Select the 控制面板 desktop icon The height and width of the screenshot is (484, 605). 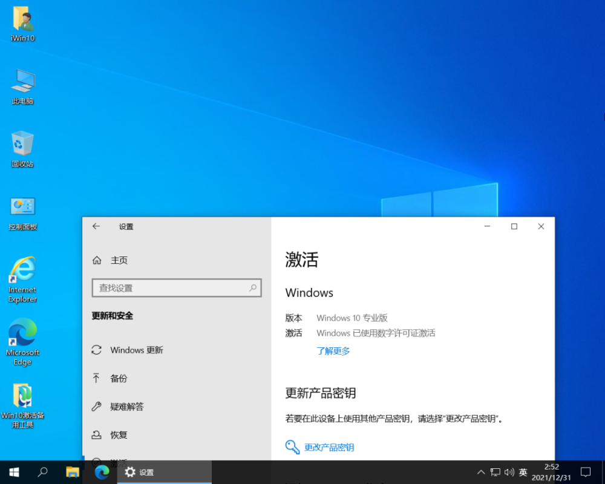[x=23, y=213]
